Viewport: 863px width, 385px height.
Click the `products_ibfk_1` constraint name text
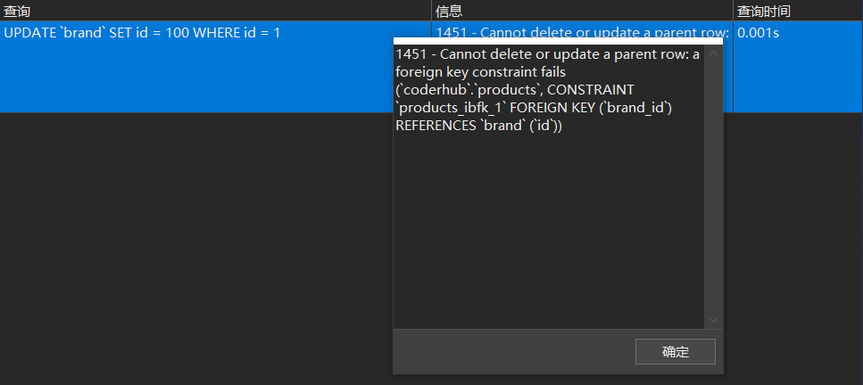click(x=450, y=108)
